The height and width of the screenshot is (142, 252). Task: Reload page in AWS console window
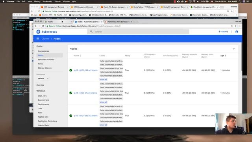point(39,11)
